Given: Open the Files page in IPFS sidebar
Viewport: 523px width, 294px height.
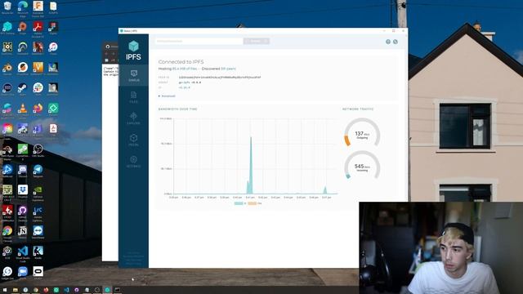Looking at the screenshot, I should pos(133,97).
